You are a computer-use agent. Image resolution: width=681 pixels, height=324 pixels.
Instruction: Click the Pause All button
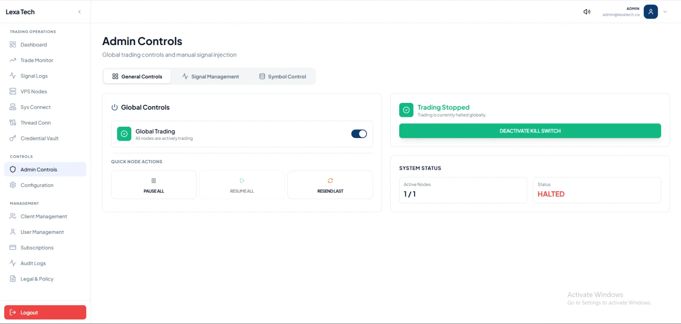[154, 185]
